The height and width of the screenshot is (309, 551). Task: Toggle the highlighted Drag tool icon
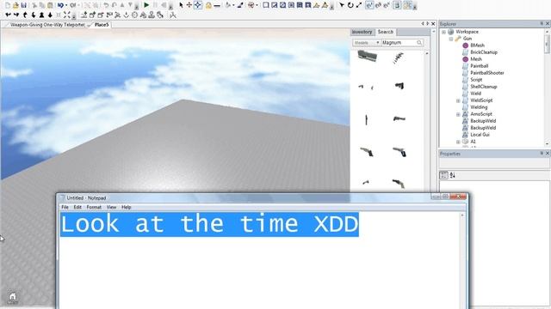pyautogui.click(x=198, y=5)
